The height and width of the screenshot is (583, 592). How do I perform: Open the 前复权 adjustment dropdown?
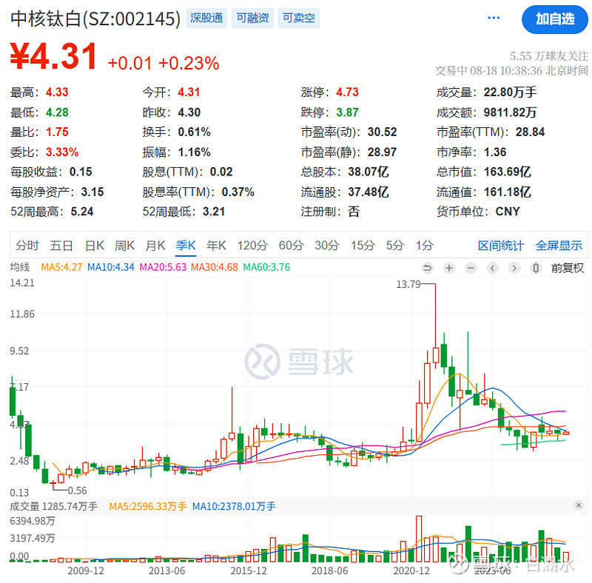(568, 268)
